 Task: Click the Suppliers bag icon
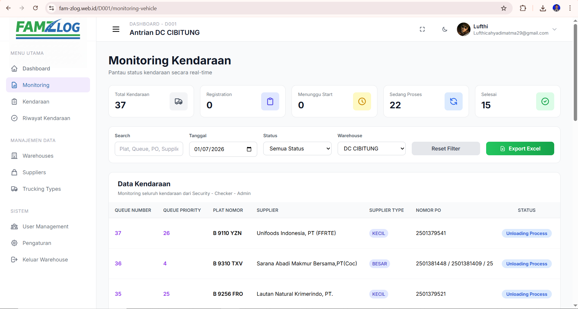[14, 172]
